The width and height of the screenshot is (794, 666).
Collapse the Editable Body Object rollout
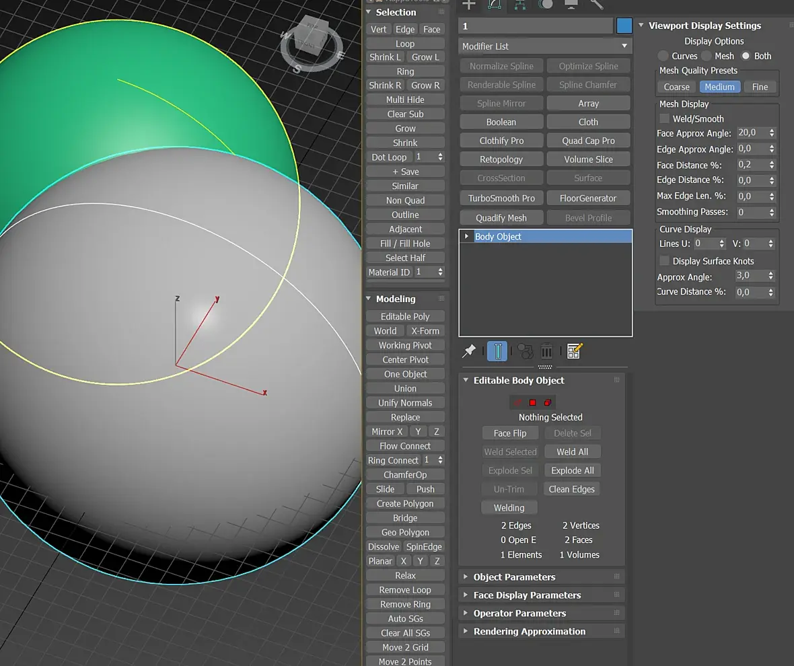pos(466,380)
